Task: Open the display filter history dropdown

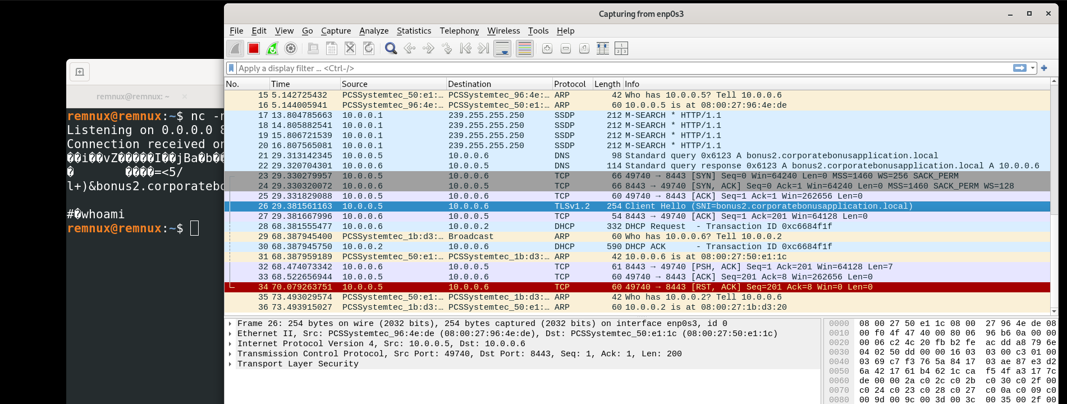Action: 1033,68
